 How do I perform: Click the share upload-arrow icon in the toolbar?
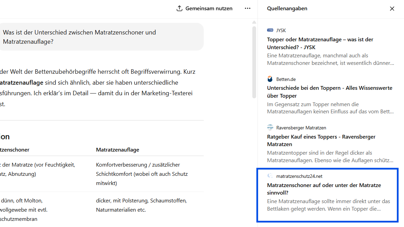tap(179, 8)
